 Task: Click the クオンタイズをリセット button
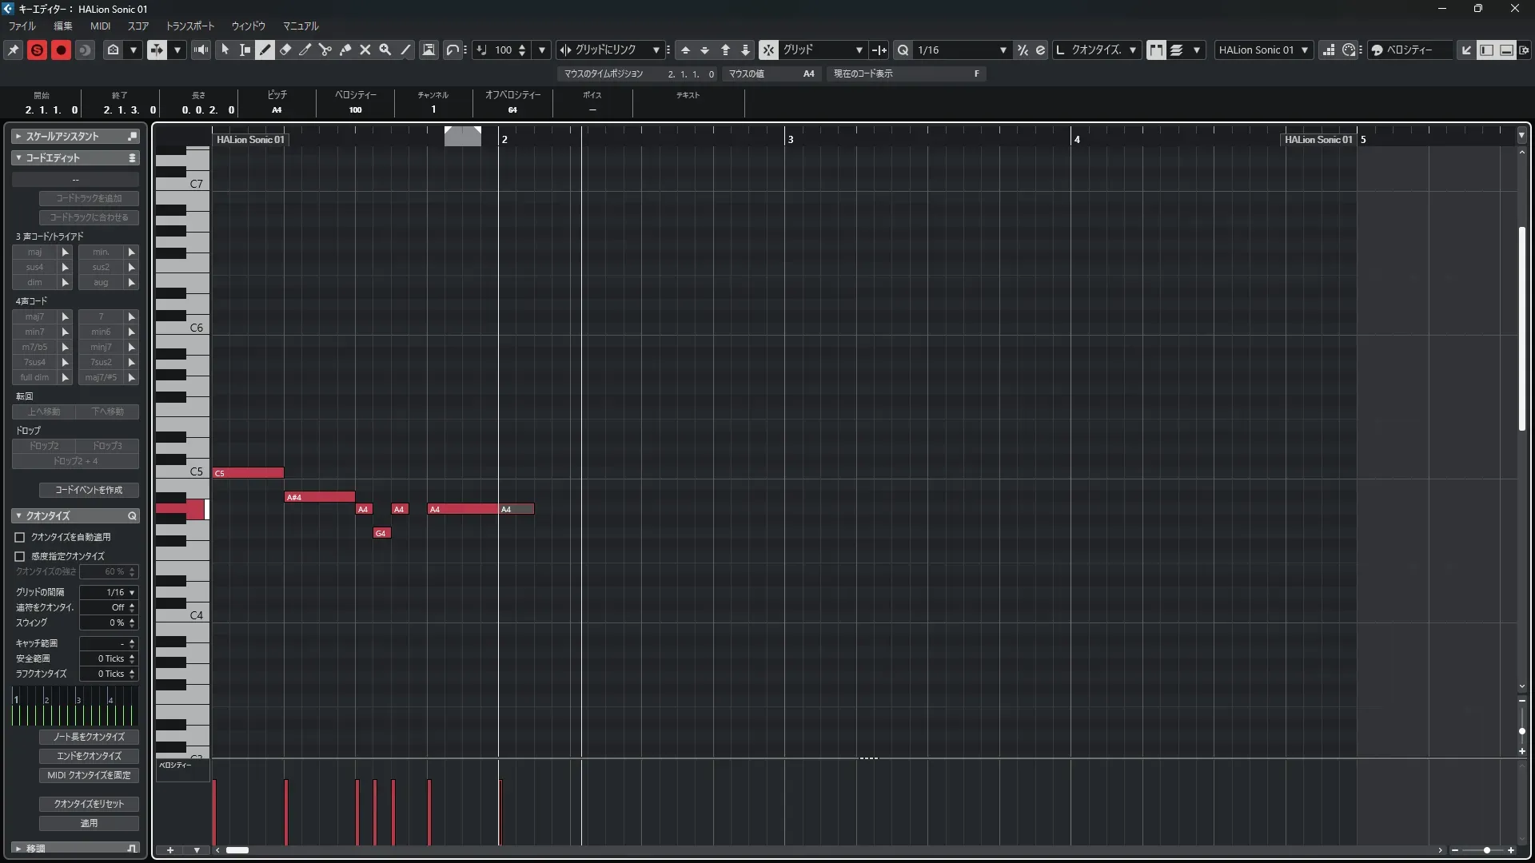(x=89, y=804)
